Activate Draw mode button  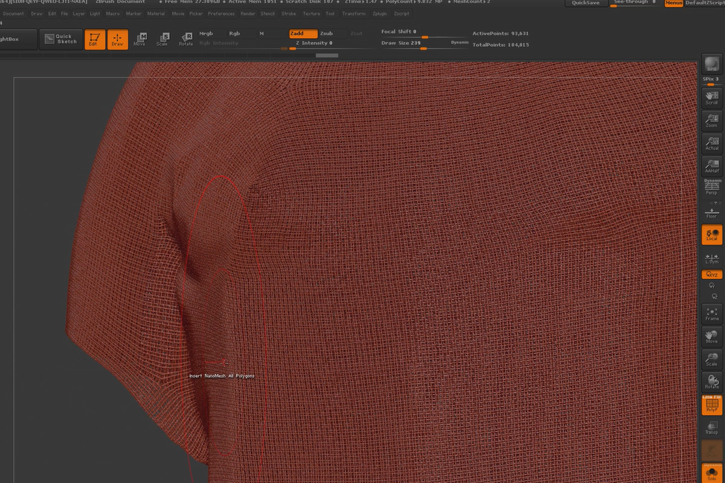coord(118,39)
